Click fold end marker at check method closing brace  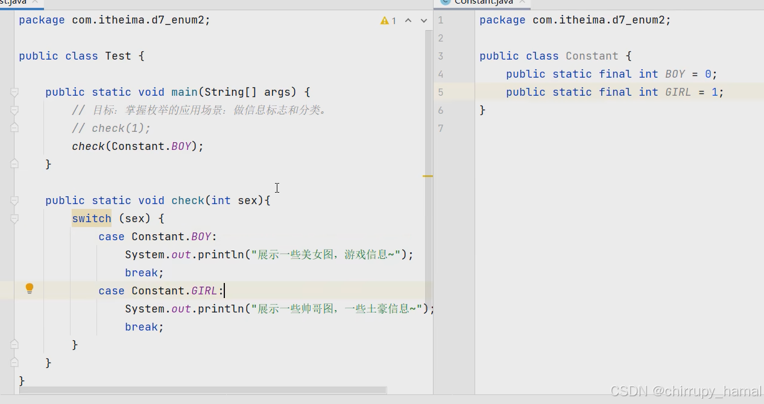pos(14,362)
